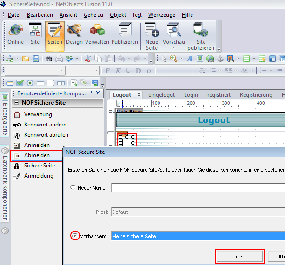Select the table grid tool
285x265 pixels.
point(246,59)
